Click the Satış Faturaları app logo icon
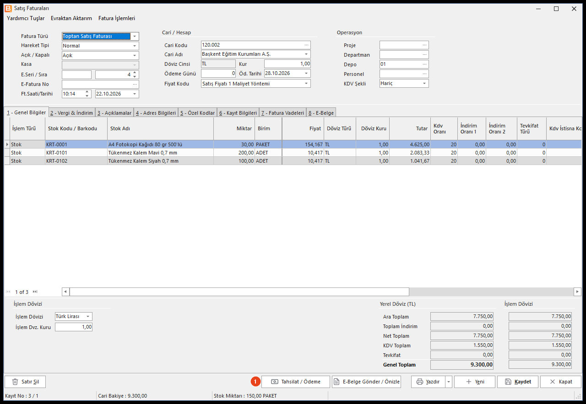586x404 pixels. 8,8
